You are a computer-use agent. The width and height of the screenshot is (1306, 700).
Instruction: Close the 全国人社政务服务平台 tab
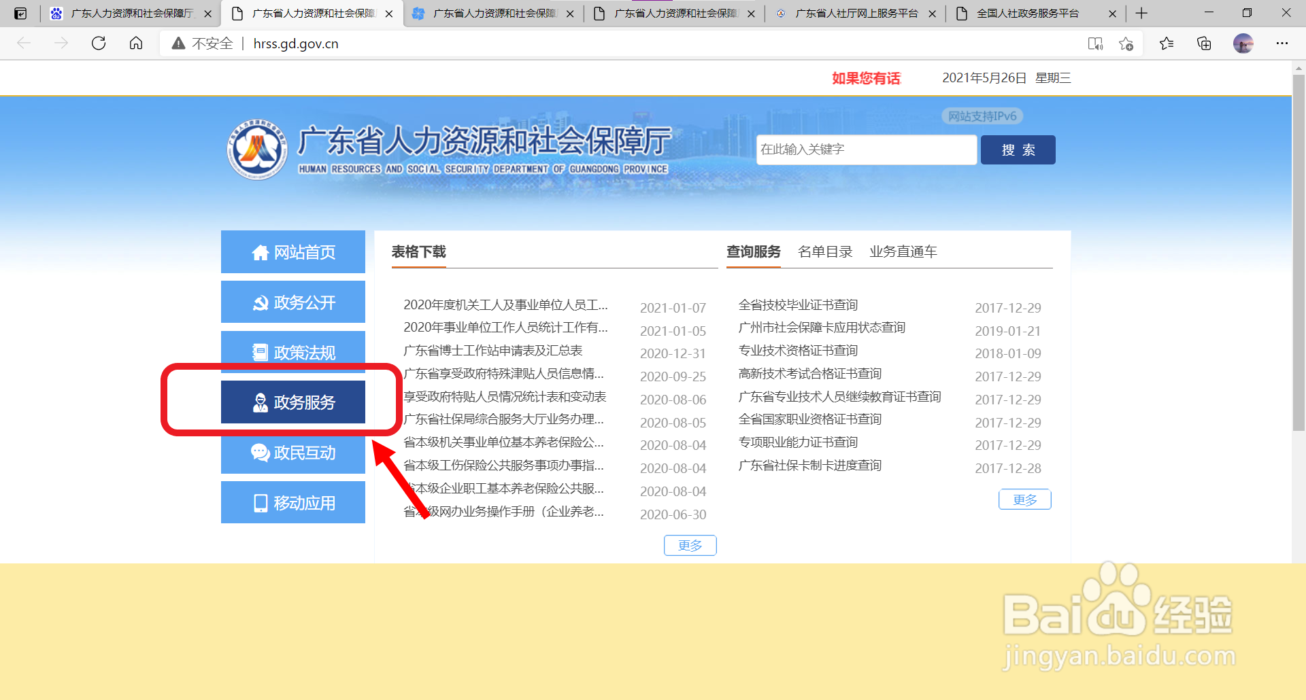[1112, 14]
